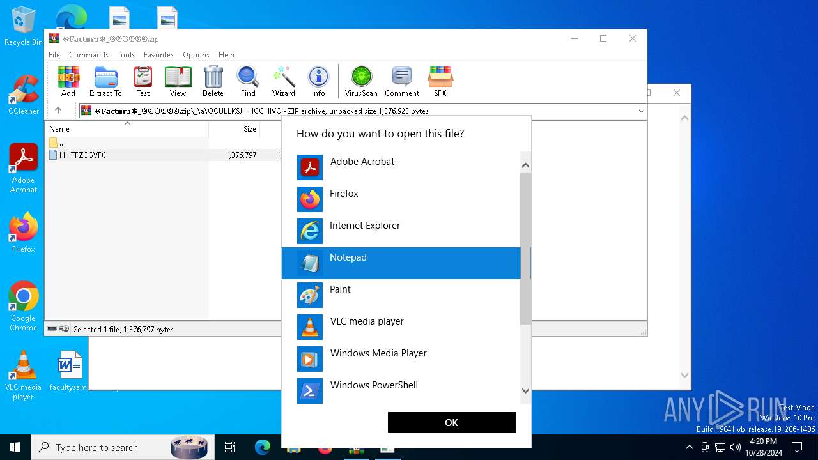The width and height of the screenshot is (818, 460).
Task: Click the Info toolbar icon
Action: click(x=318, y=81)
